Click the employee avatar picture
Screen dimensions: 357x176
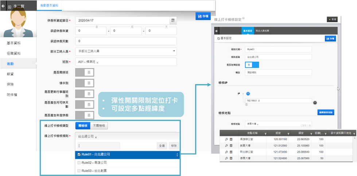click(18, 23)
